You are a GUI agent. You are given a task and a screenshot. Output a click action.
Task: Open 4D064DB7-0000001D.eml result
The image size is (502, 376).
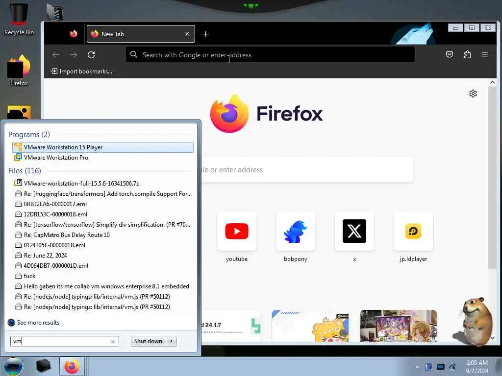103,266
